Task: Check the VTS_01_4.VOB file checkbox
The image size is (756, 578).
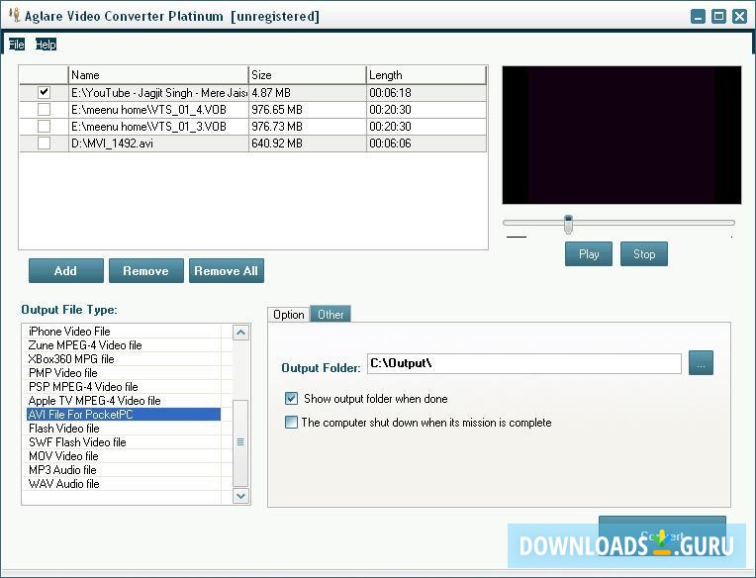Action: pyautogui.click(x=44, y=110)
